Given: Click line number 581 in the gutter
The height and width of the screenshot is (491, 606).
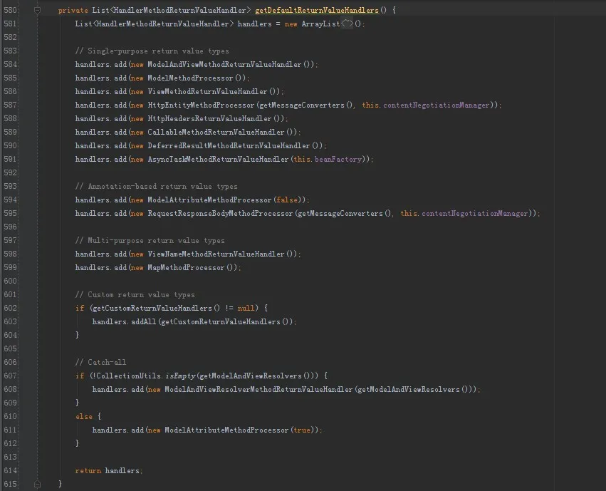Looking at the screenshot, I should [10, 24].
